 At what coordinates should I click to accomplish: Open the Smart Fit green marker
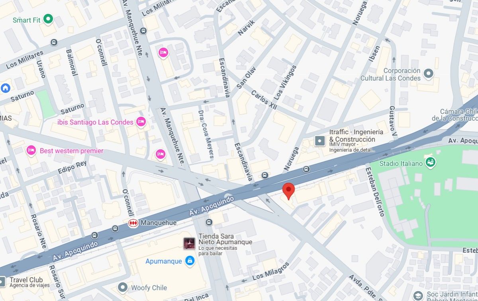click(x=48, y=19)
